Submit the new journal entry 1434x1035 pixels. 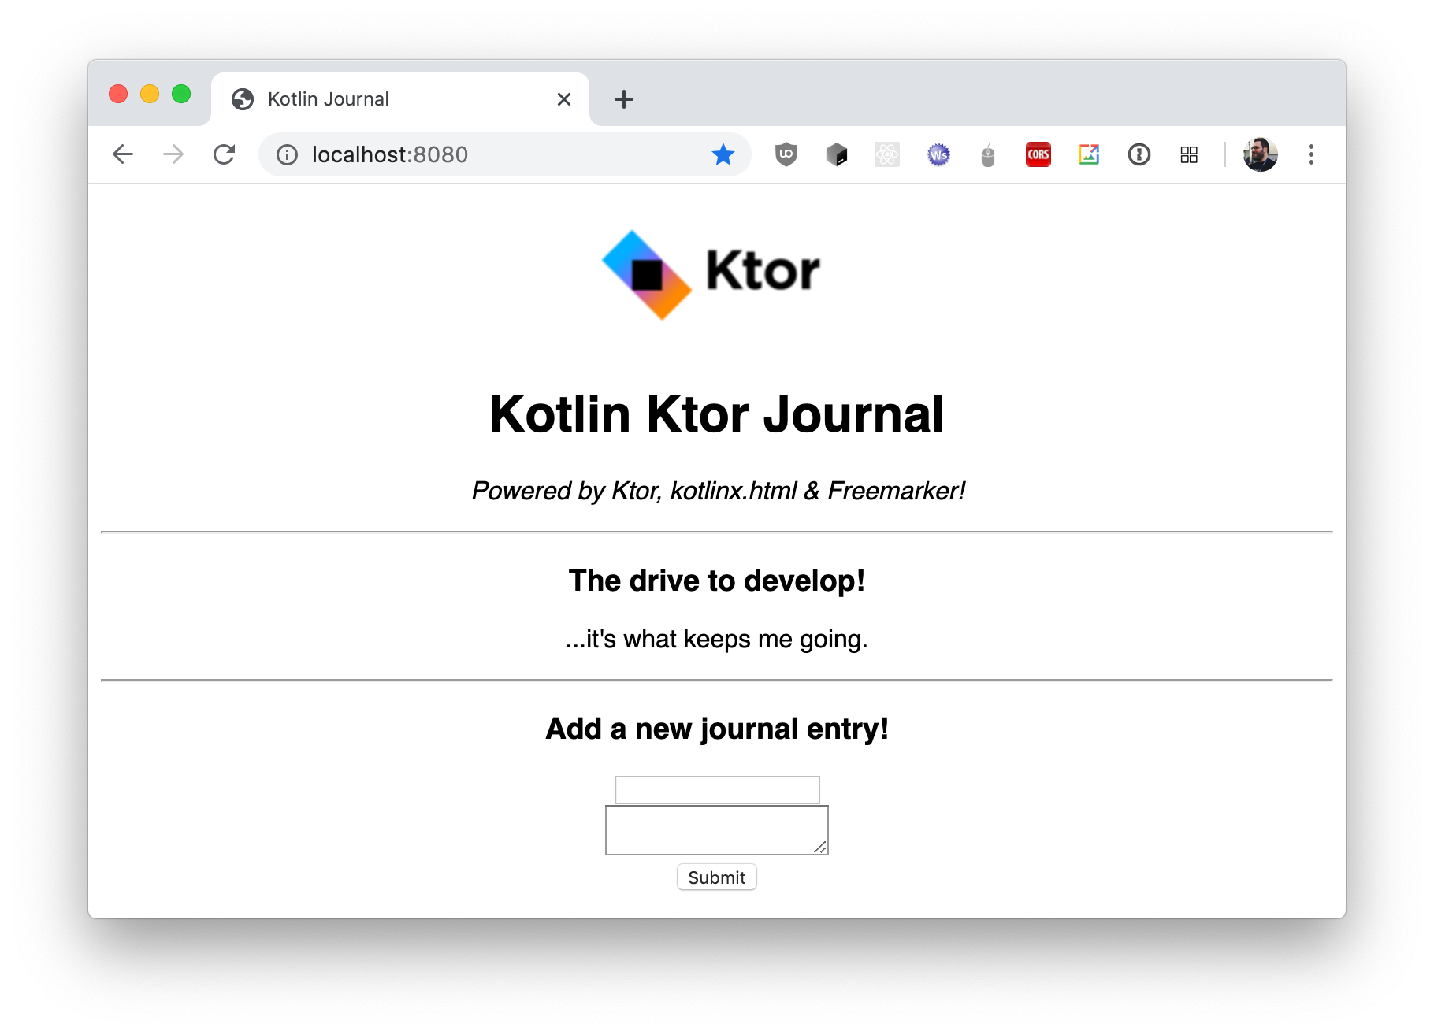click(x=717, y=877)
